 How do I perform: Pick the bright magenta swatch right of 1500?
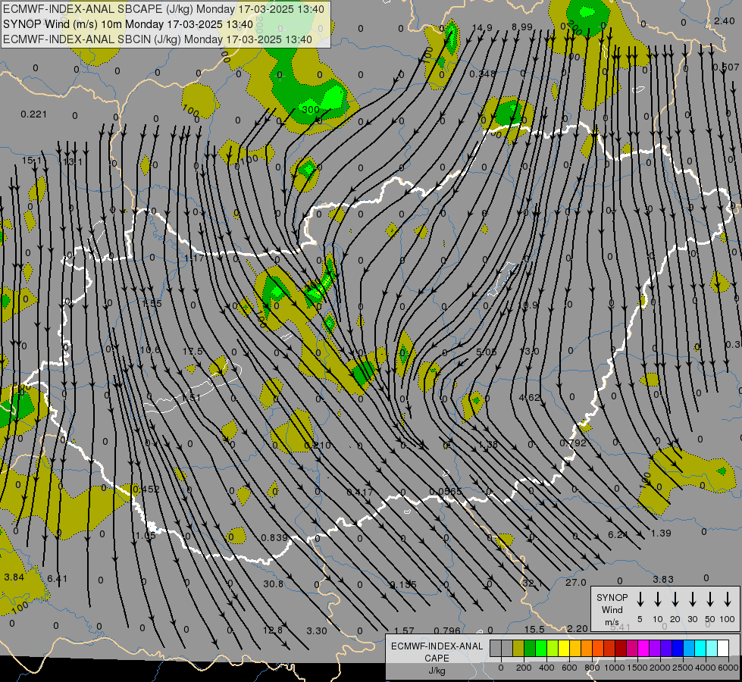tap(643, 648)
